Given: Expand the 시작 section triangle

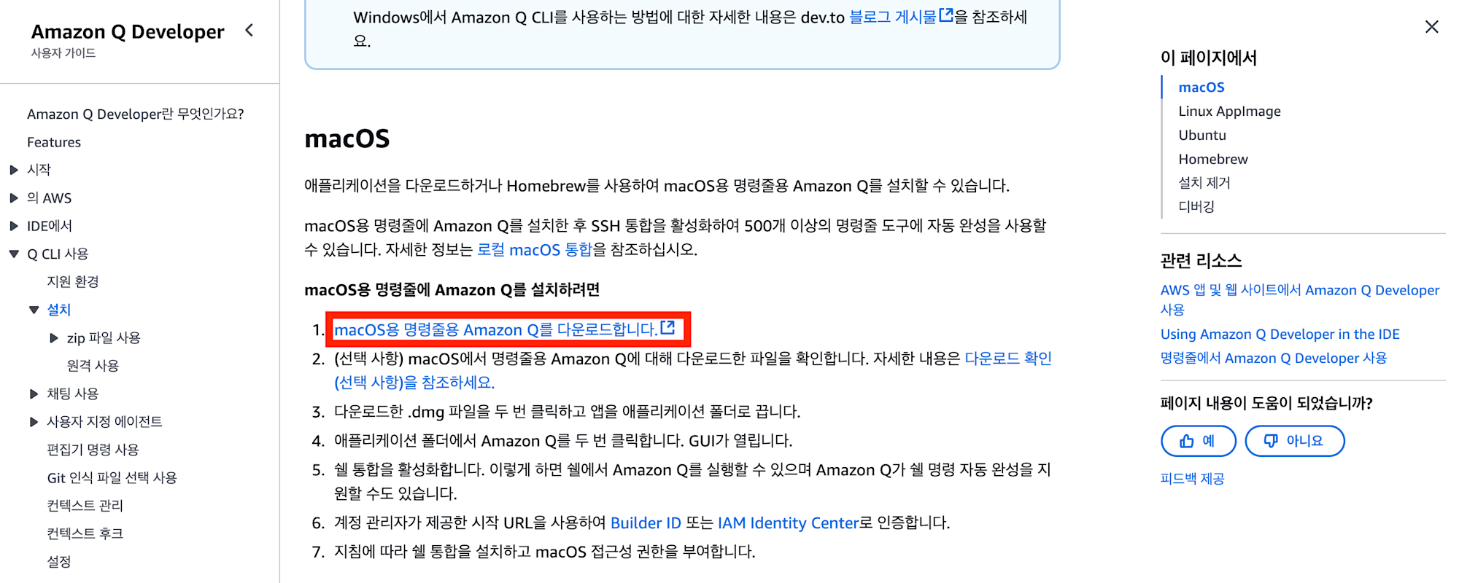Looking at the screenshot, I should click(14, 170).
